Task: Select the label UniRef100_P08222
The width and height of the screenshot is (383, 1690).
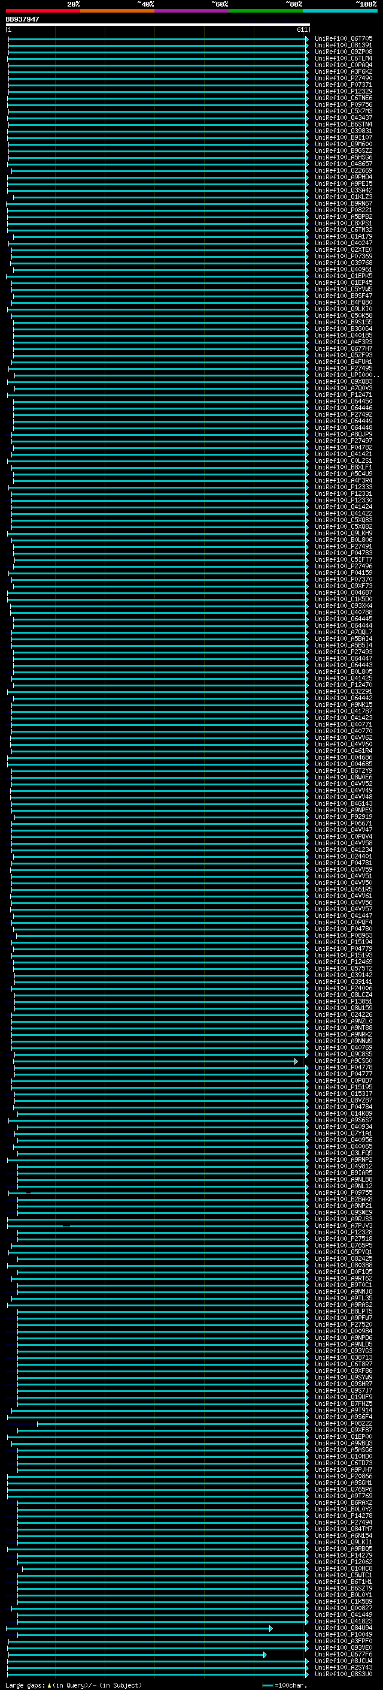Action: (343, 1424)
